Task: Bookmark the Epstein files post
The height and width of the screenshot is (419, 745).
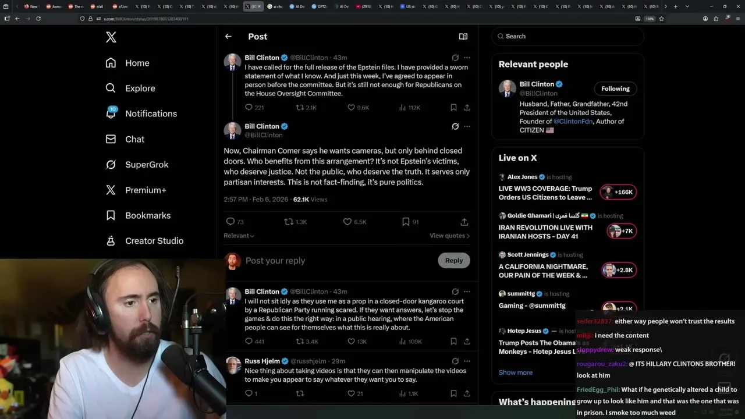Action: click(x=453, y=108)
